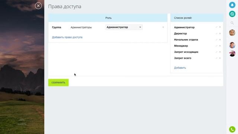Edit the Начальник отдела role

pyautogui.click(x=216, y=40)
